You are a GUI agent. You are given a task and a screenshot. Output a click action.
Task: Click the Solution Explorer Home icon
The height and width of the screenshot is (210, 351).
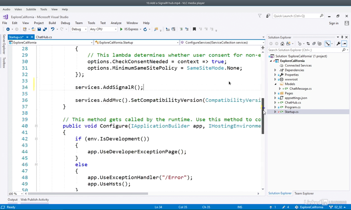pos(282,44)
